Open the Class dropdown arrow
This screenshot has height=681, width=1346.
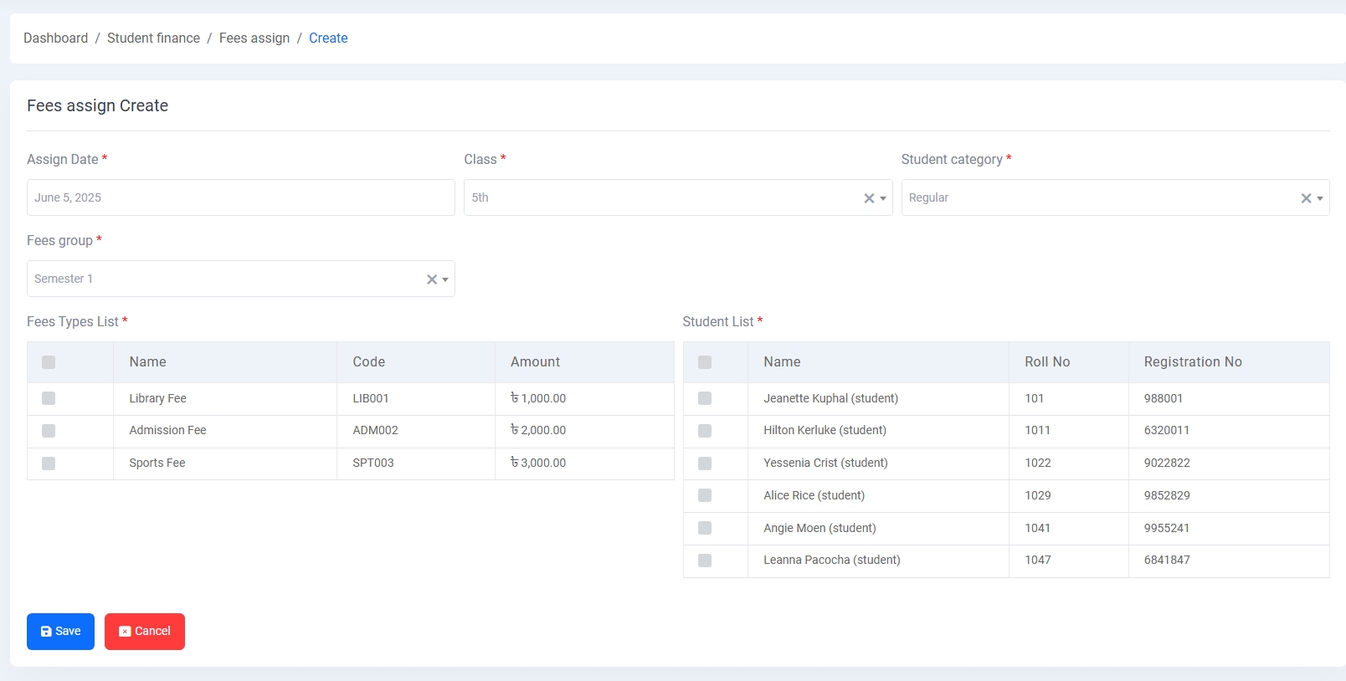pyautogui.click(x=883, y=198)
